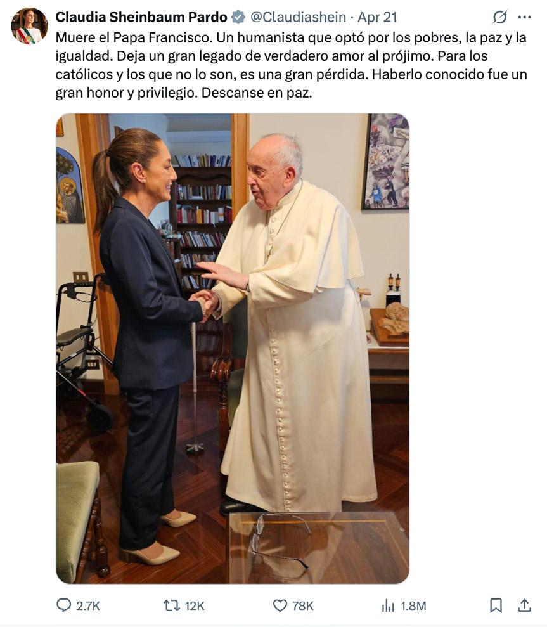The image size is (547, 627).
Task: Click the Claudia Sheinbaum Pardo display name
Action: tap(141, 17)
